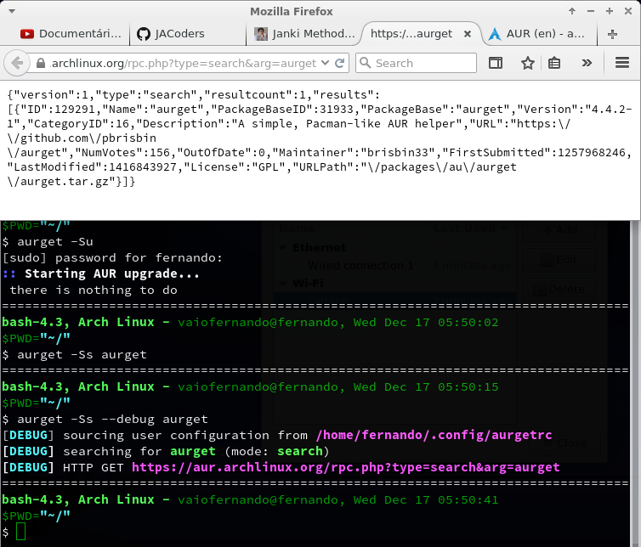Screen dimensions: 641x547
Task: Click the GitHub favicon on JACoders tab
Action: click(144, 34)
